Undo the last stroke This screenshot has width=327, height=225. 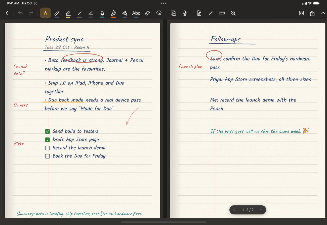tap(20, 13)
